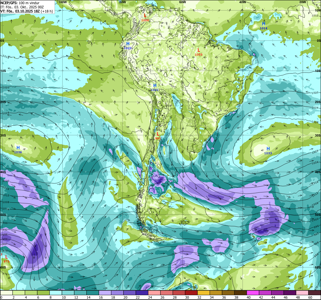
Task: Pick the legend swatch between 26 and 28
Action: tap(167, 293)
